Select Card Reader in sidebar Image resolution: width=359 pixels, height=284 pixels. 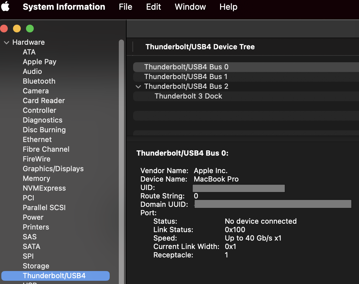(x=44, y=101)
